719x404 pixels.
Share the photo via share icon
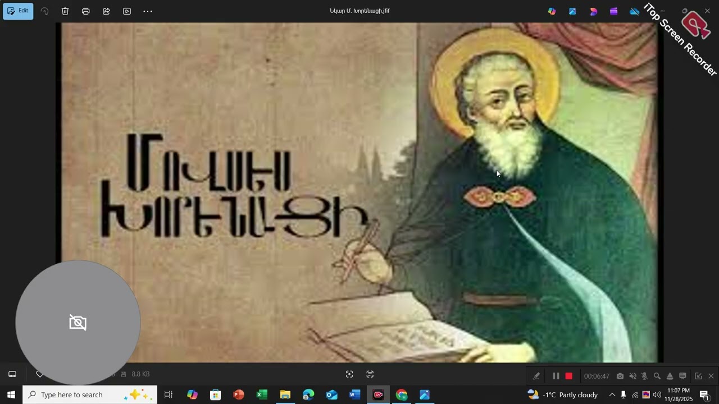point(106,11)
